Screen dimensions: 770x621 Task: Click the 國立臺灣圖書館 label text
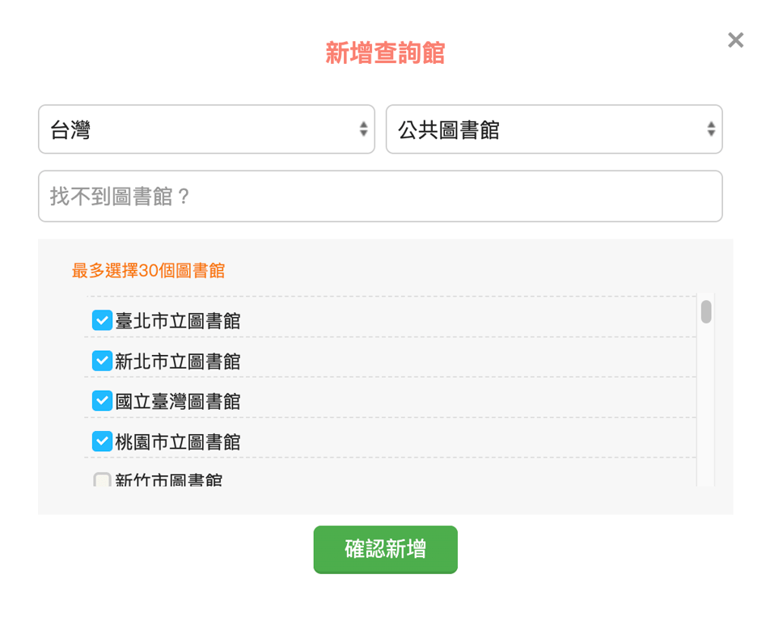point(178,402)
